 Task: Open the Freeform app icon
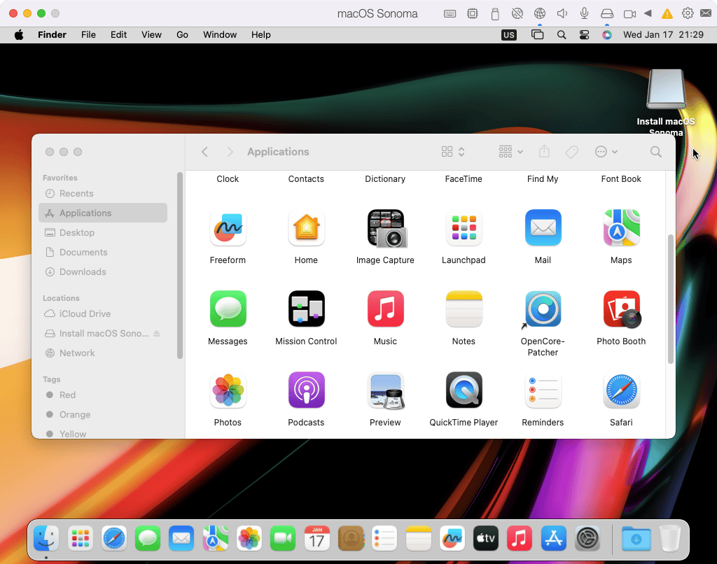point(228,228)
